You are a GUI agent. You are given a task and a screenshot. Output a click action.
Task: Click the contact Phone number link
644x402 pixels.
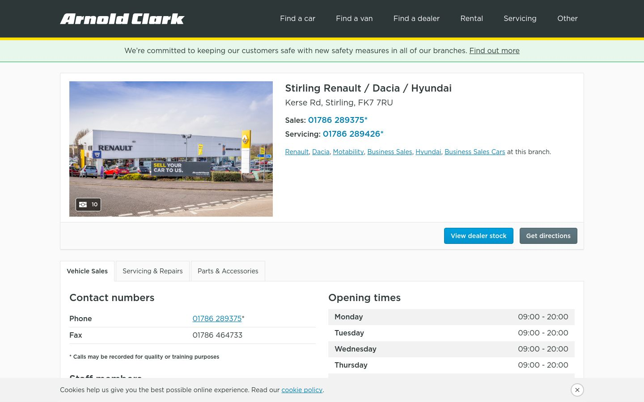tap(217, 319)
